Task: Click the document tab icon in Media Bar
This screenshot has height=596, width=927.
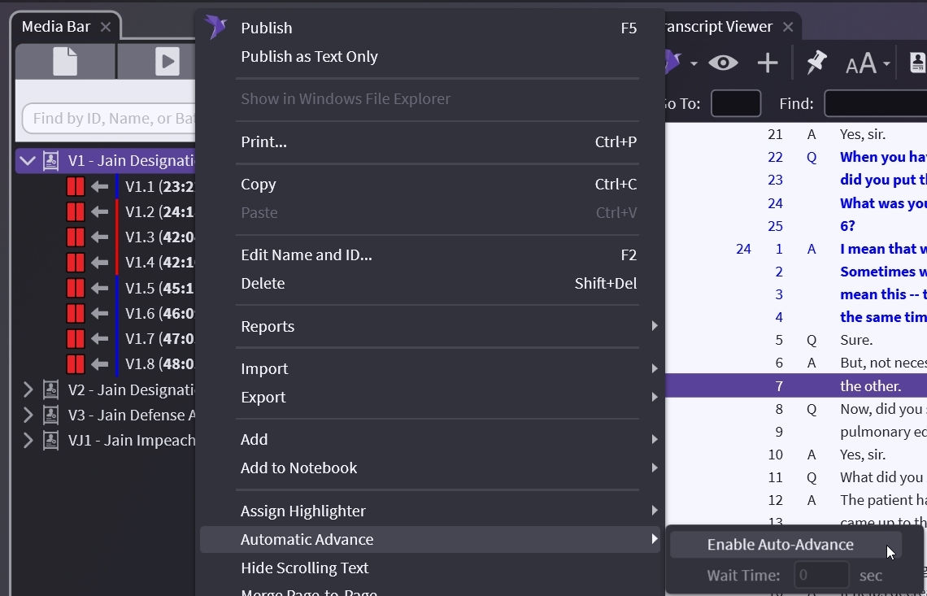Action: [x=65, y=62]
